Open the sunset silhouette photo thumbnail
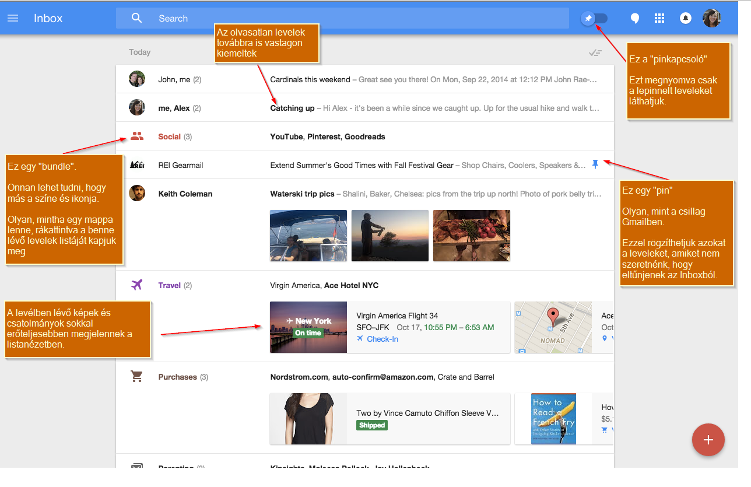The image size is (751, 487). coord(390,236)
